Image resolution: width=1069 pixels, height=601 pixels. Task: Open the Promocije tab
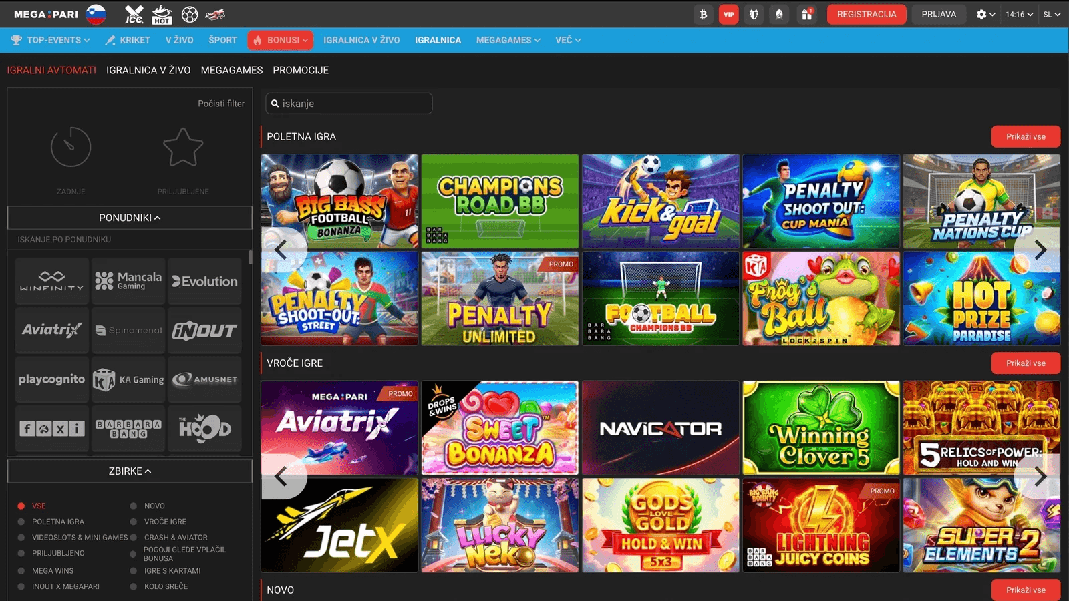(301, 70)
